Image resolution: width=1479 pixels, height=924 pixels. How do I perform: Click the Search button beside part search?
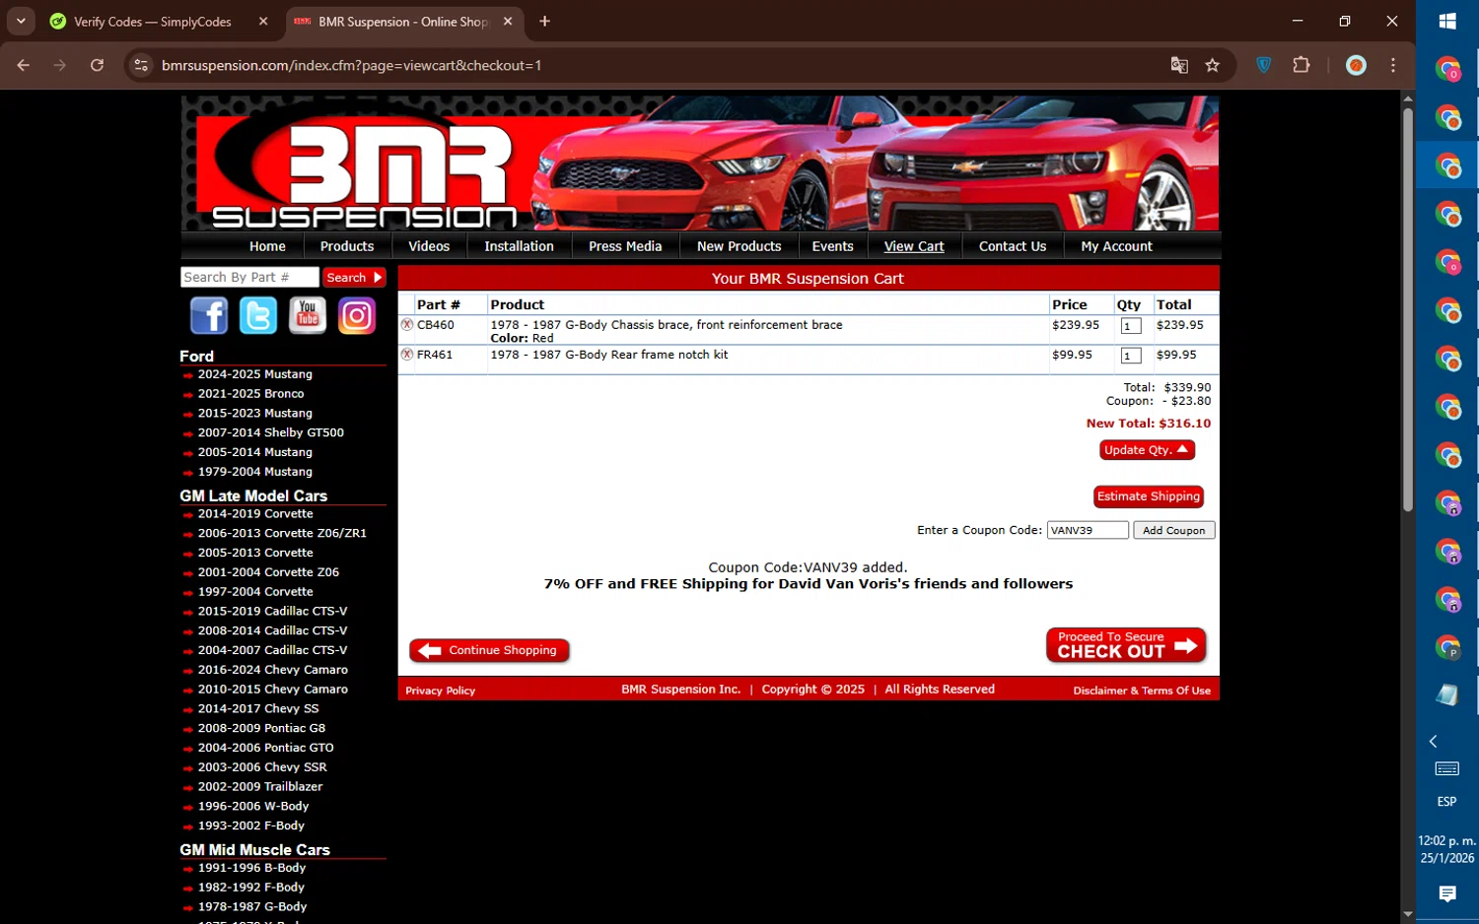pyautogui.click(x=354, y=278)
